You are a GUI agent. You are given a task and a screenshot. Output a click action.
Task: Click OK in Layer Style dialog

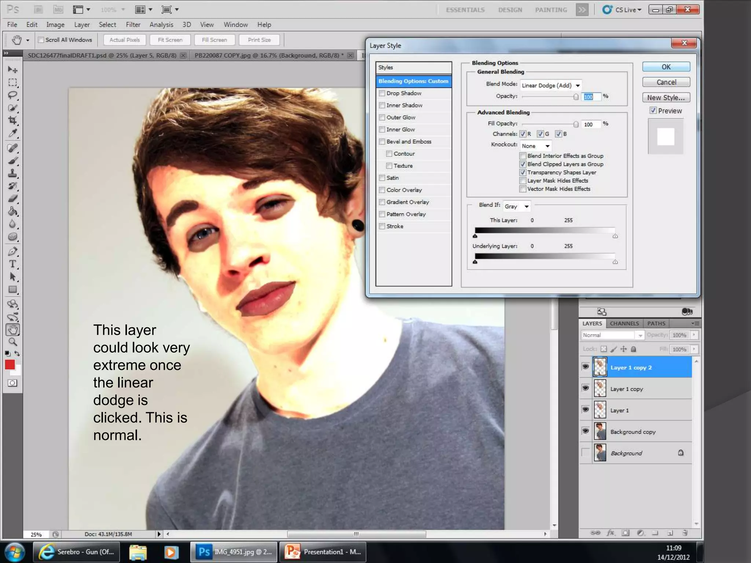[x=666, y=67]
